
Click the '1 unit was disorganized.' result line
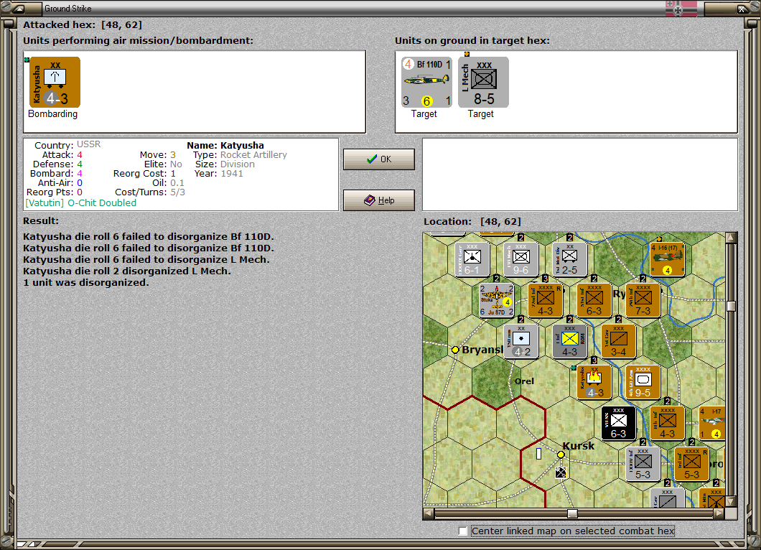click(86, 282)
